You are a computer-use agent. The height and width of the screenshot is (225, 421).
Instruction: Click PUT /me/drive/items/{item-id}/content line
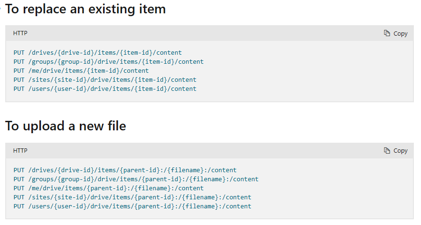[81, 71]
